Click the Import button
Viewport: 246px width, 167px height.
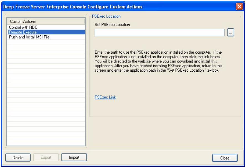(74, 157)
